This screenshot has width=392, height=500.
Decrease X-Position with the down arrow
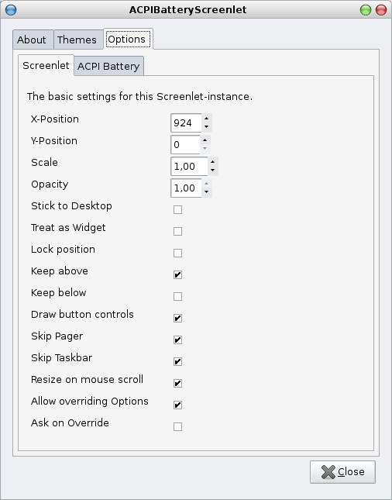207,127
